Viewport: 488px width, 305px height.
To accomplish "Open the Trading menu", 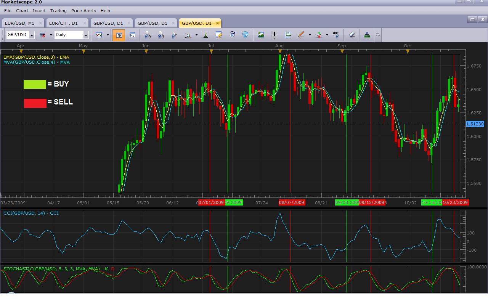I will (58, 11).
